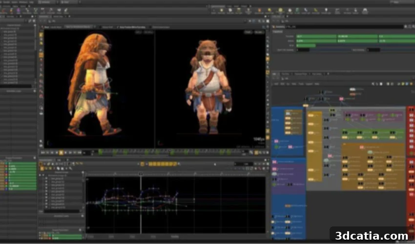Click the single yellow icon left of the yellow icon row in the animation editor
The image size is (415, 244).
pos(143,164)
